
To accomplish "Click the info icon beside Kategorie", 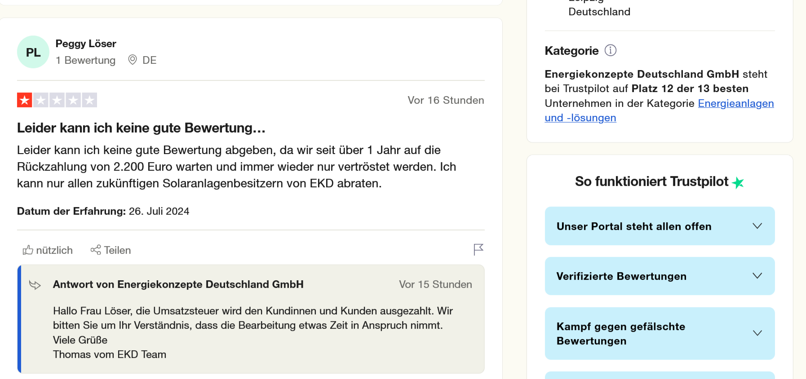I will (x=610, y=50).
